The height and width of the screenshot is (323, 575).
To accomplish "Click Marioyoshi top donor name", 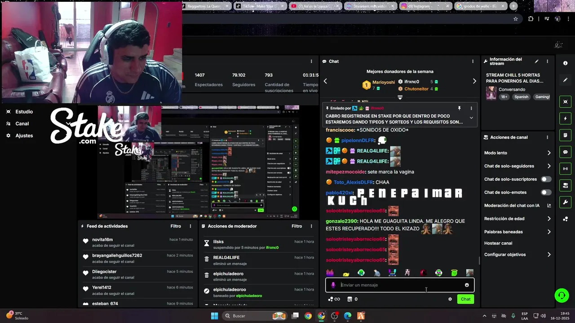I will 384,82.
